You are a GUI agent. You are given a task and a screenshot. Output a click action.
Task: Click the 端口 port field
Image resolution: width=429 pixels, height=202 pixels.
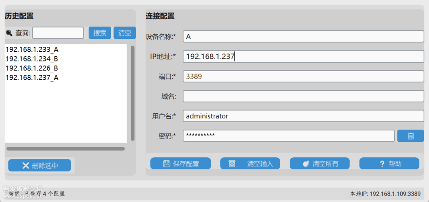coord(303,77)
